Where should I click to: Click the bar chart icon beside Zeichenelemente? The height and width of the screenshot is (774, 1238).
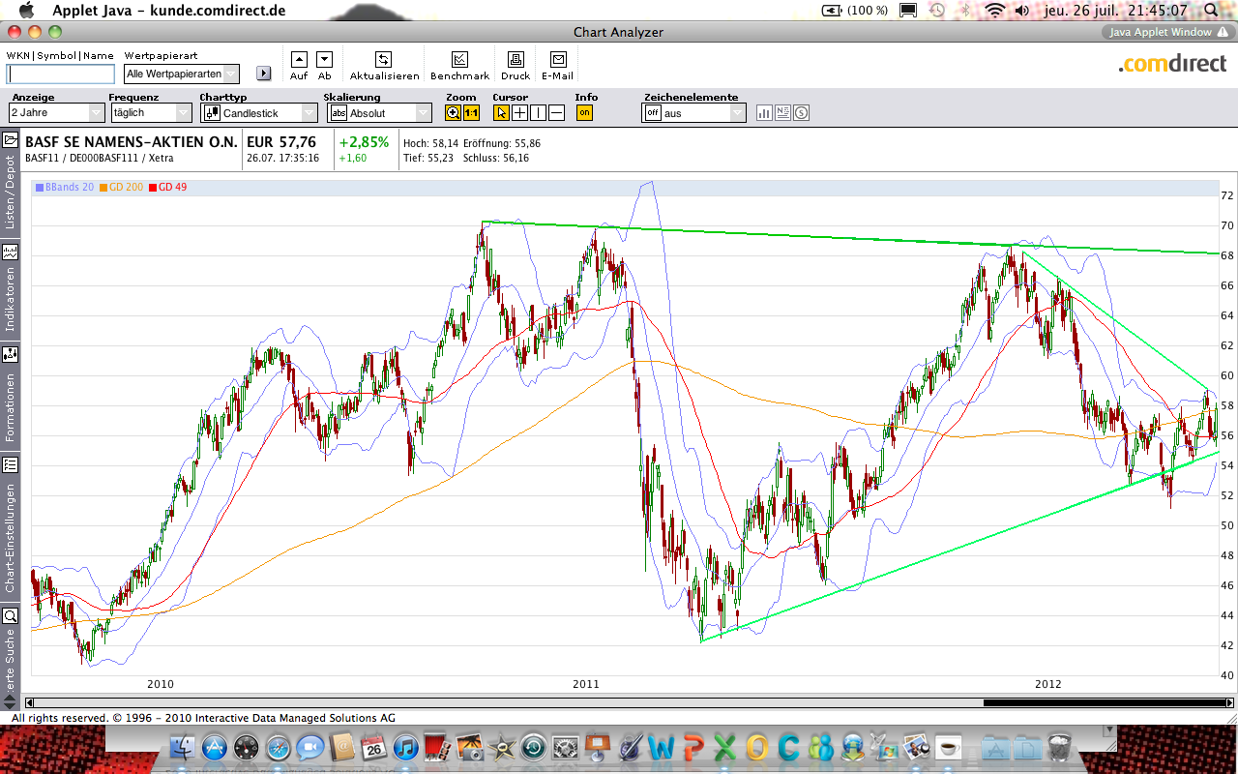(x=764, y=112)
